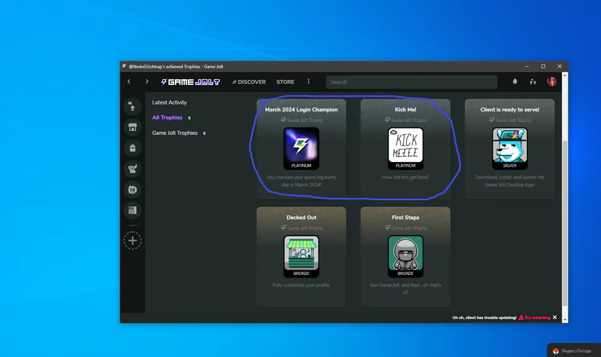Dismiss the client update warning
Screen dimensions: 601x357
(x=555, y=317)
